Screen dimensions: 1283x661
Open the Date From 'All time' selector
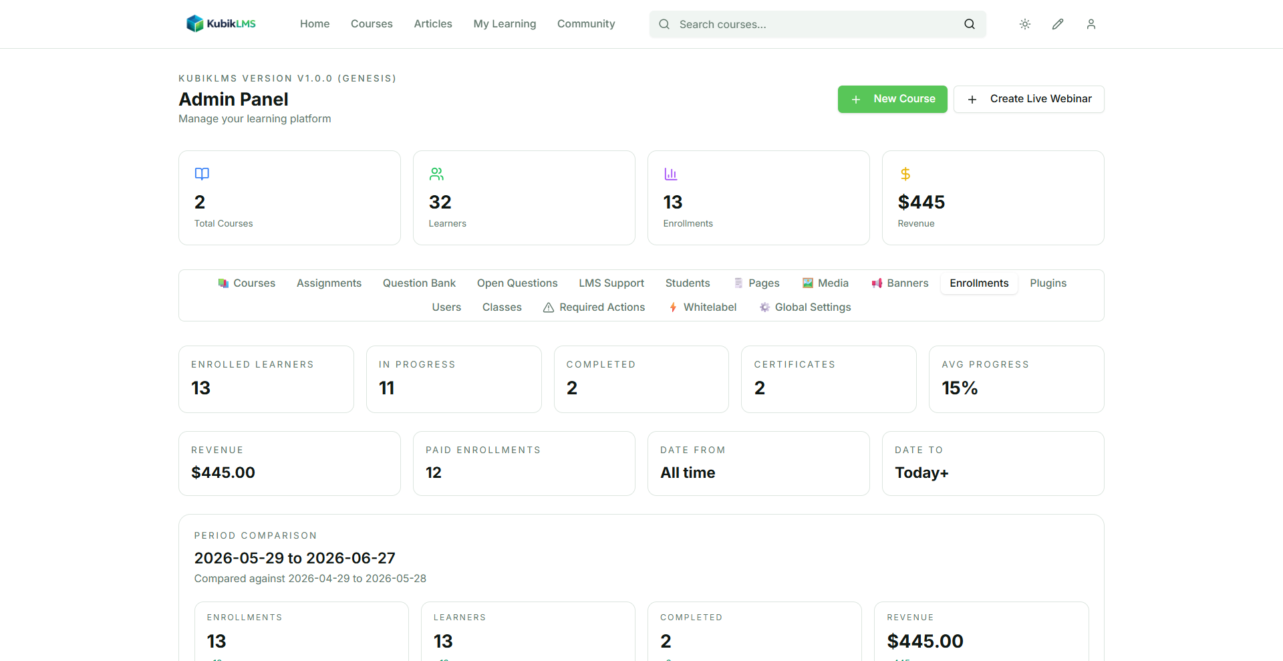(x=758, y=463)
